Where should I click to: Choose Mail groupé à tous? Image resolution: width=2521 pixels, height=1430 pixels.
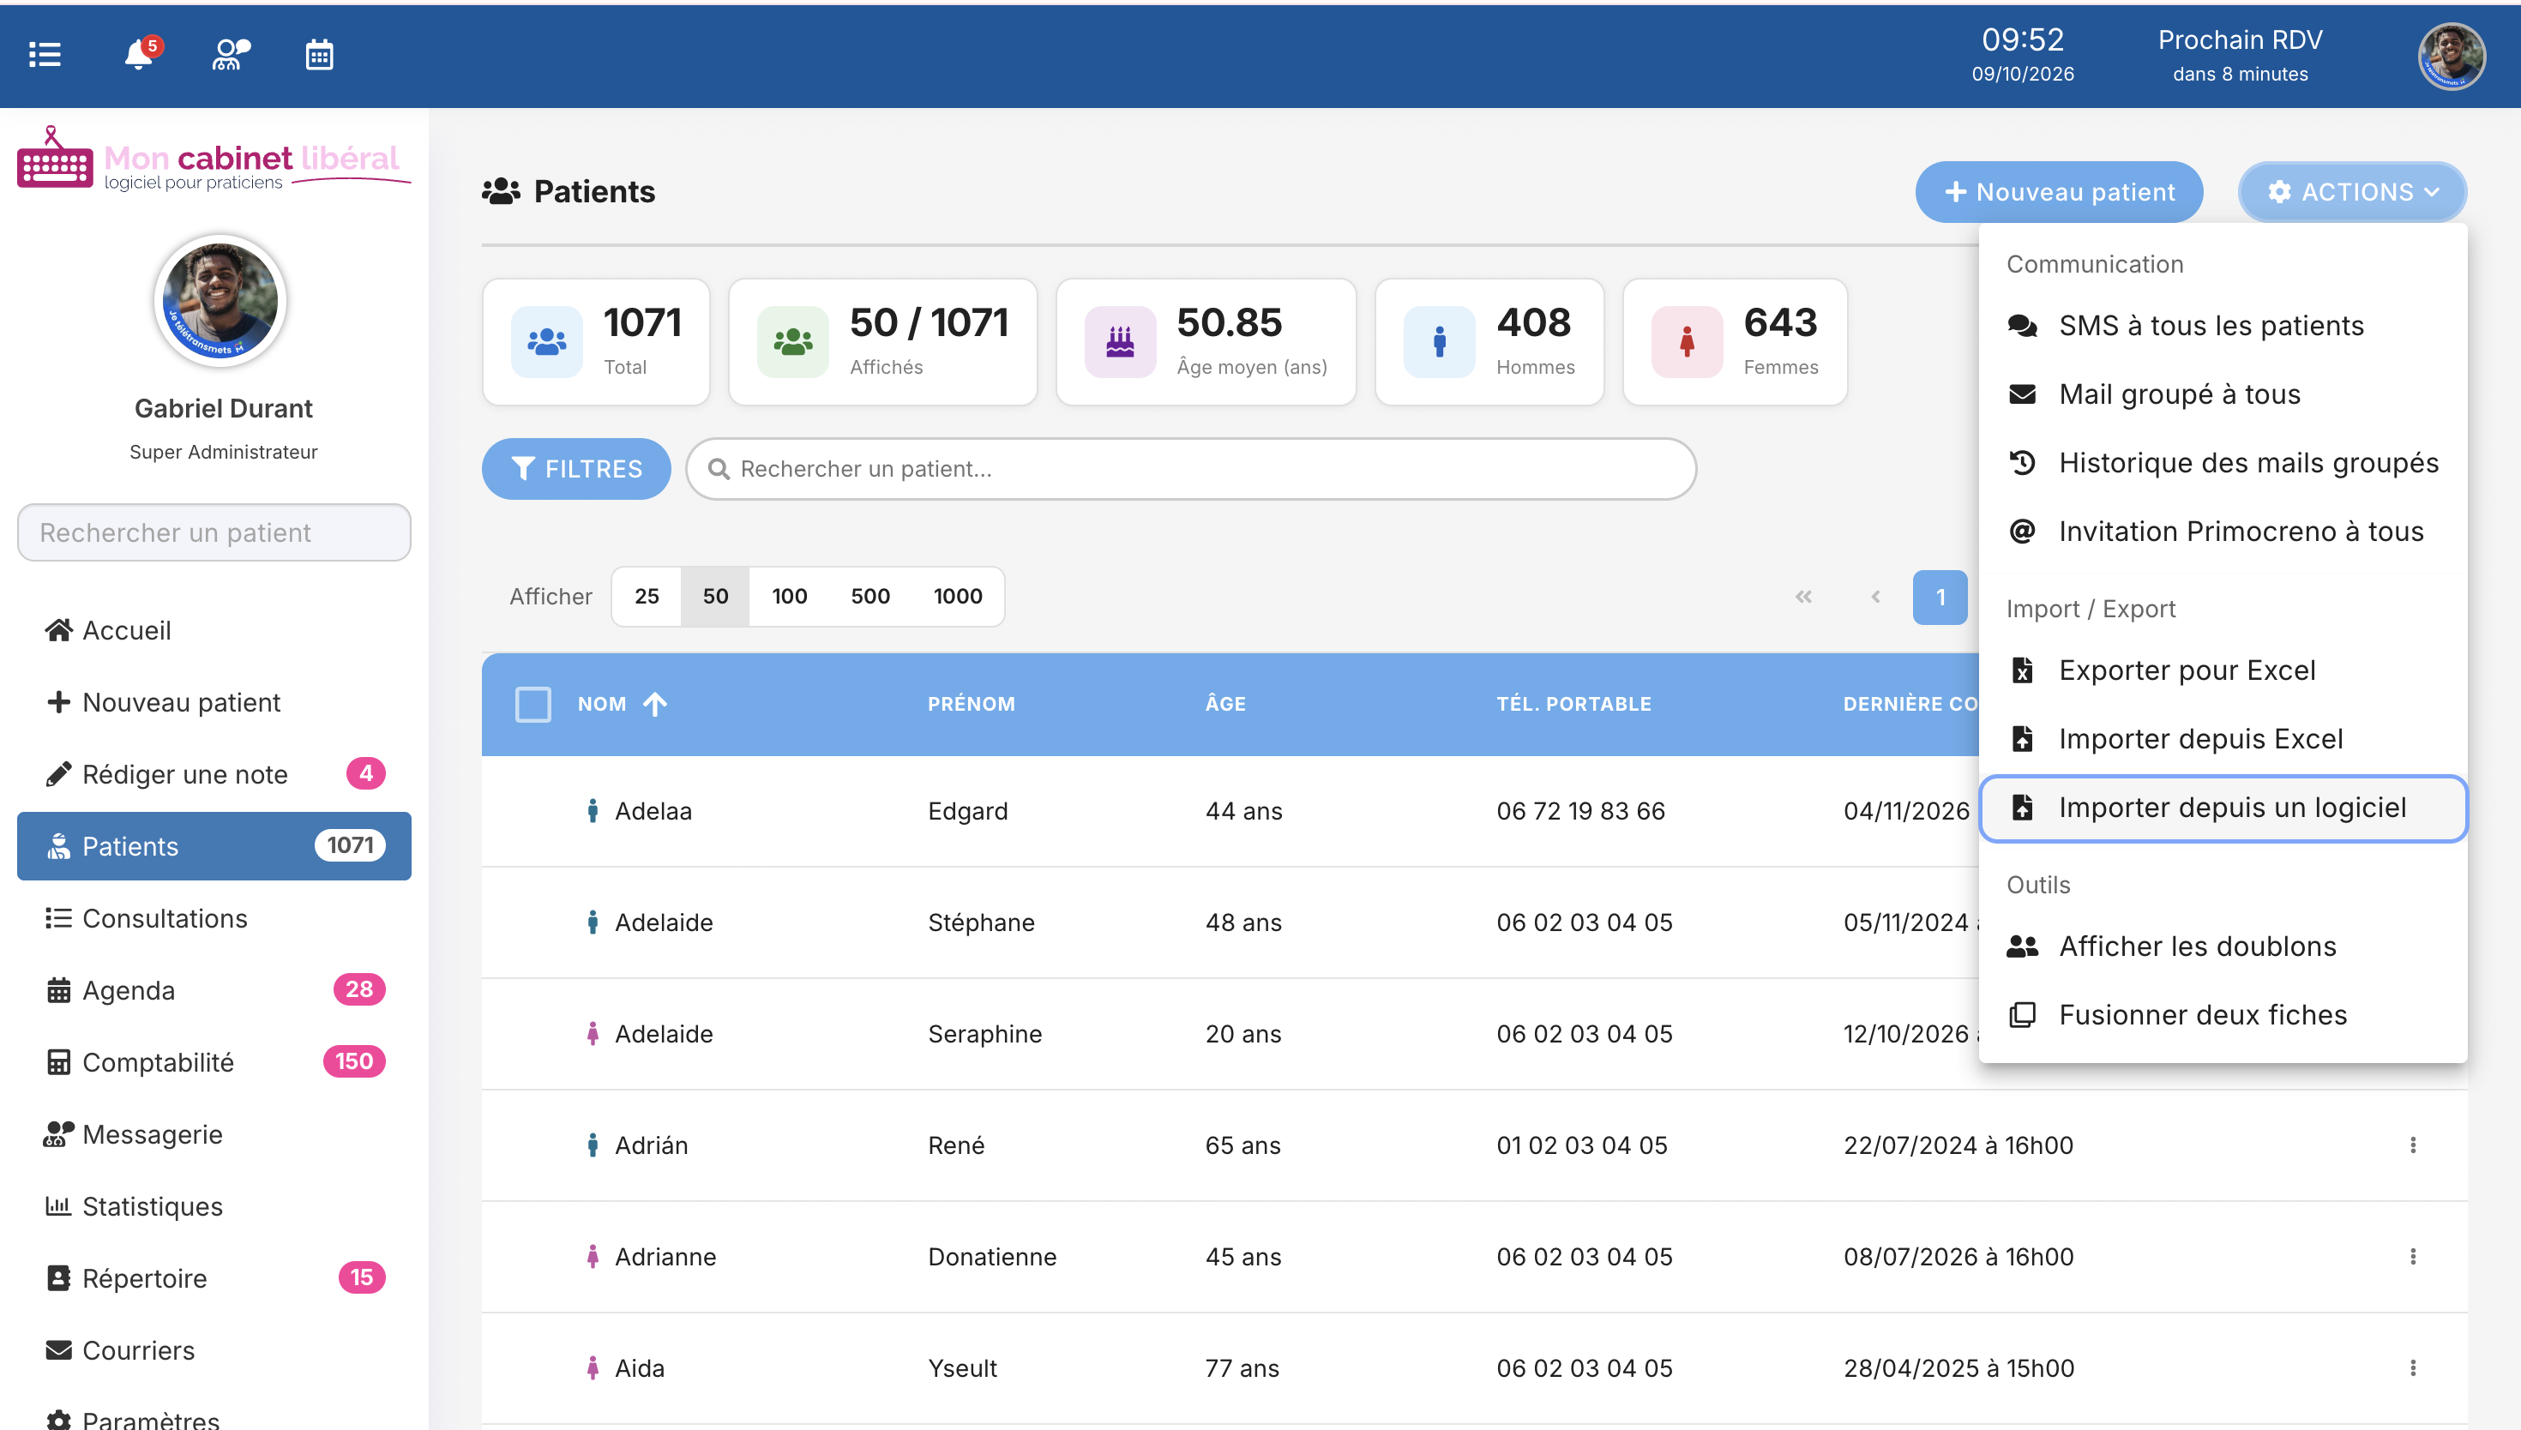(x=2223, y=394)
